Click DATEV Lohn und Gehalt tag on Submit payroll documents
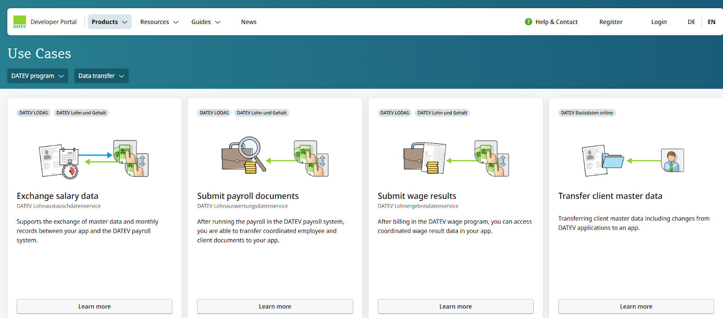The width and height of the screenshot is (723, 318). [262, 113]
